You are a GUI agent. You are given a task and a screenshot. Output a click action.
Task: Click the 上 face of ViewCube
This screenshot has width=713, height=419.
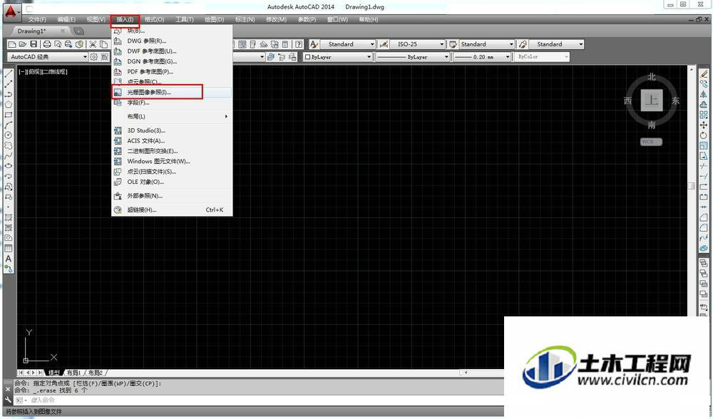pos(652,100)
